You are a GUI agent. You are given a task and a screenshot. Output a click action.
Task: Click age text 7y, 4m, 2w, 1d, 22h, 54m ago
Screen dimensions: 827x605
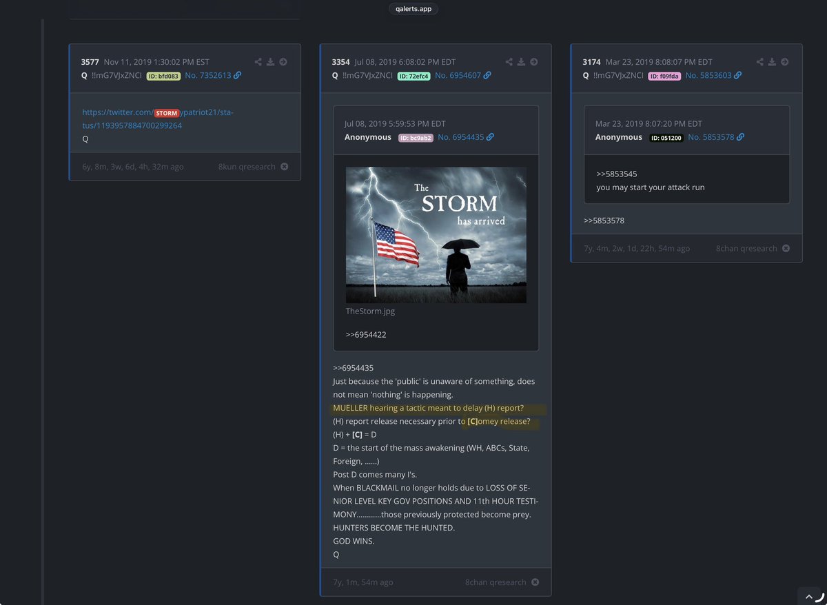[x=635, y=248]
